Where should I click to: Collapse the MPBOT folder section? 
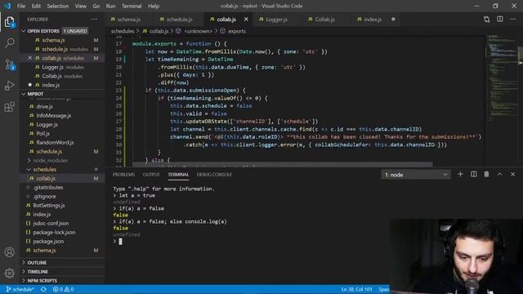point(24,94)
